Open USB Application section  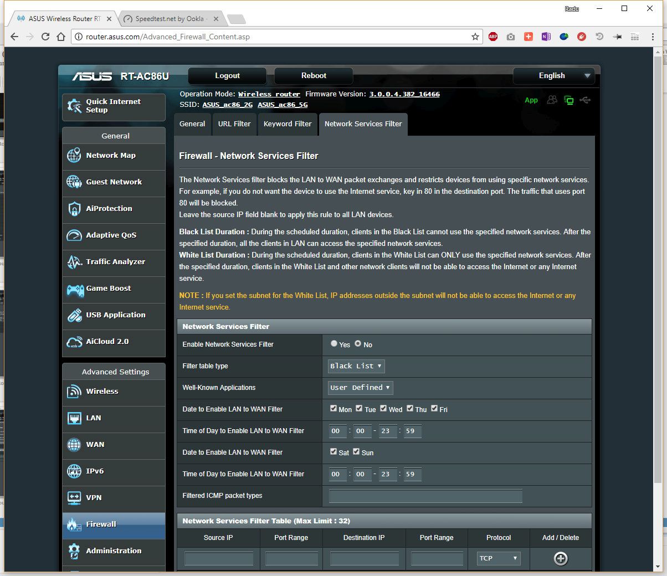coord(114,315)
